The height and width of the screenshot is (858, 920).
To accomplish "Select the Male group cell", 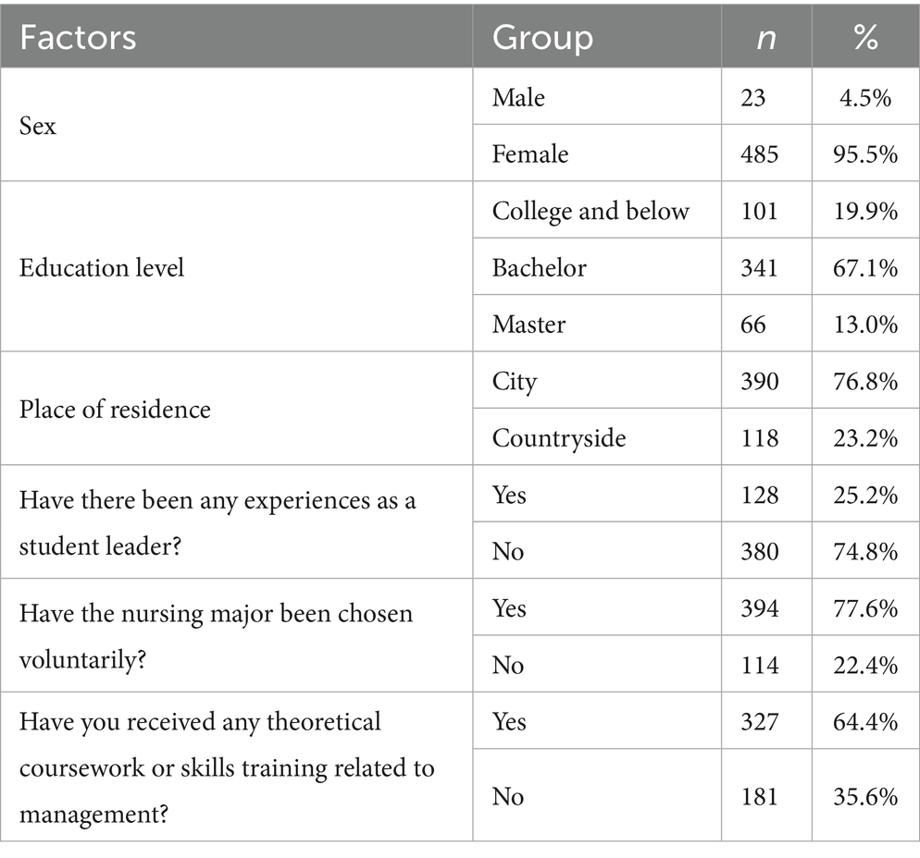I will click(x=518, y=97).
